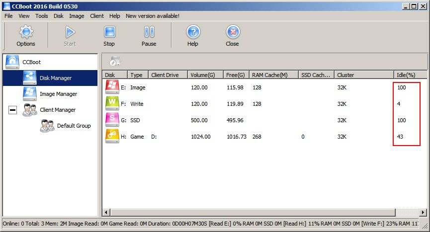The image size is (430, 232).
Task: Click the Write type cell for F:
Action: click(137, 104)
